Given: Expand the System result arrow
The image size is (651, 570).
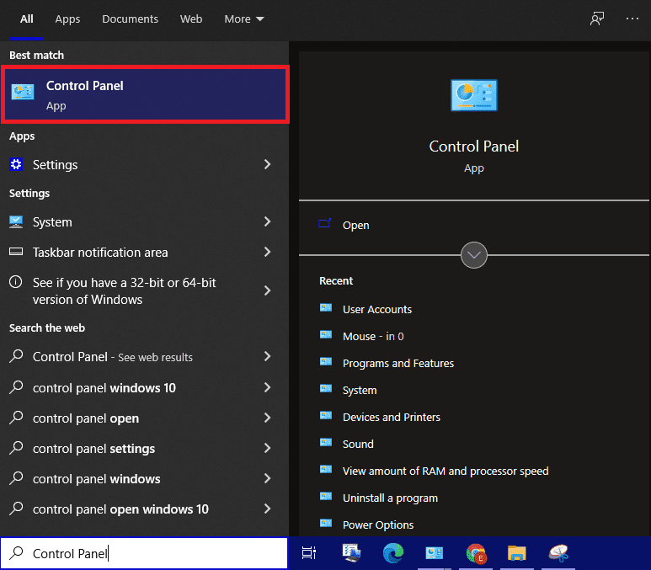Looking at the screenshot, I should (267, 221).
